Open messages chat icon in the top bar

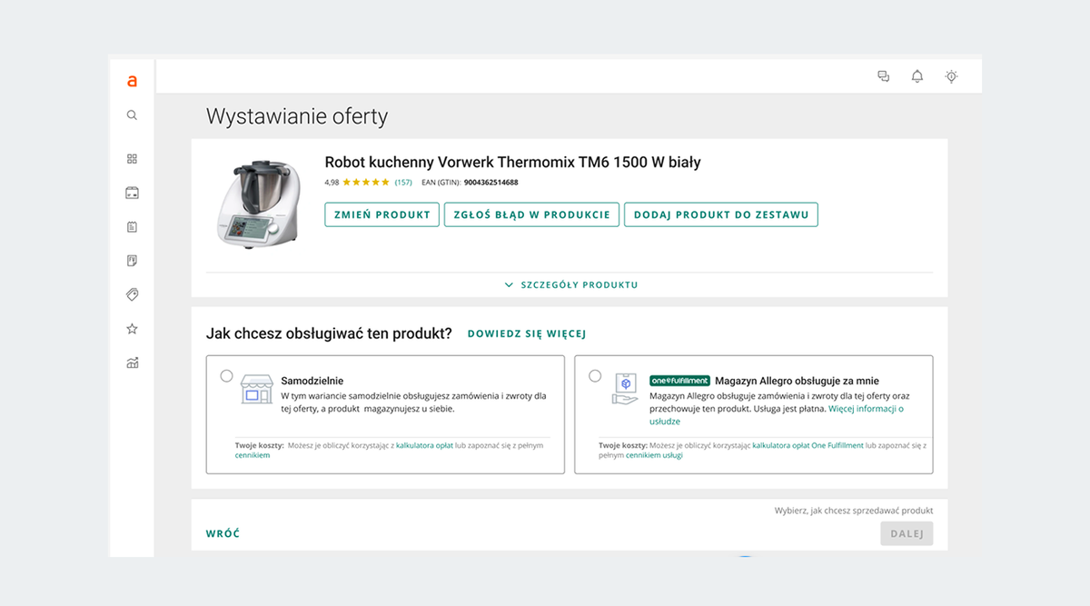883,76
